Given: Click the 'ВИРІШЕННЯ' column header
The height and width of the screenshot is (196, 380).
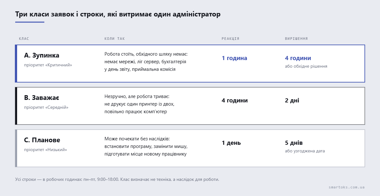Looking at the screenshot, I should pyautogui.click(x=296, y=39).
